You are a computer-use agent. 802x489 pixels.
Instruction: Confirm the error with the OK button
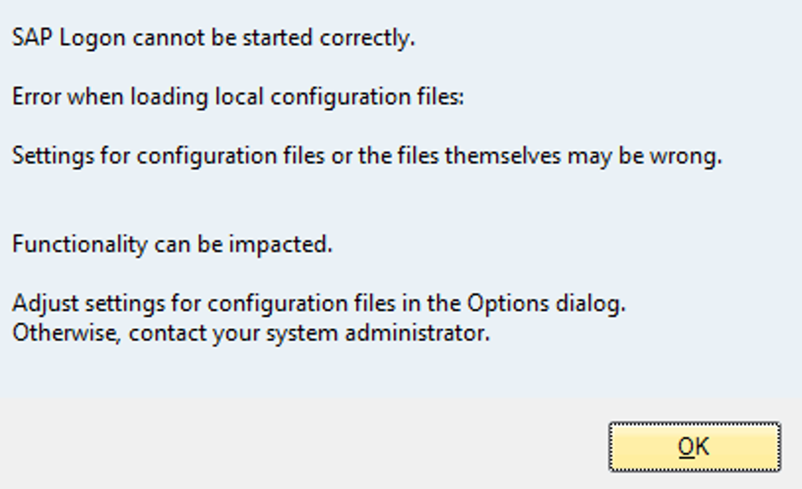694,446
